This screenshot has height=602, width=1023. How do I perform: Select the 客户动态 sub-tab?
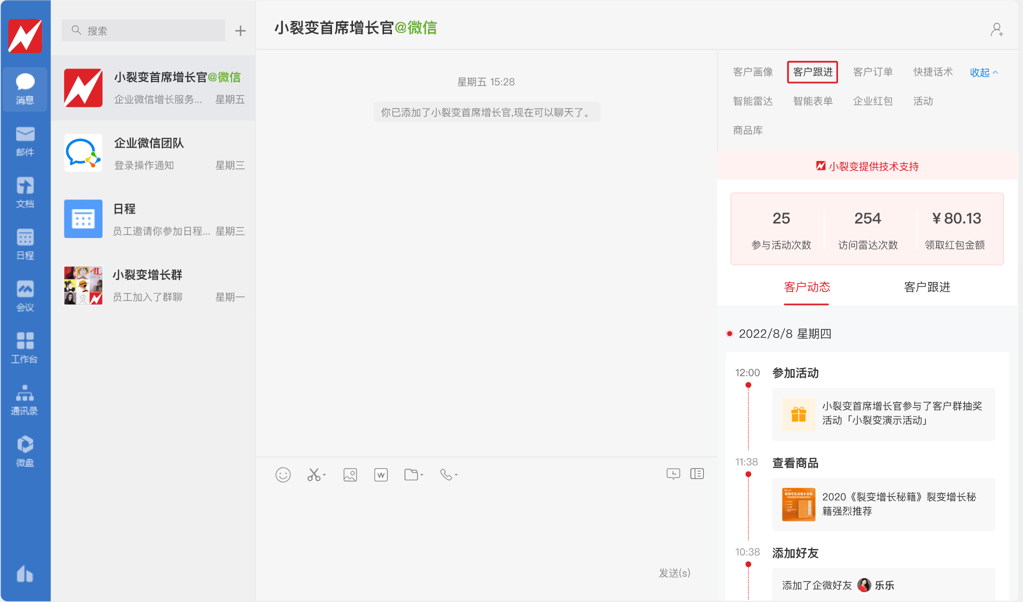(807, 287)
